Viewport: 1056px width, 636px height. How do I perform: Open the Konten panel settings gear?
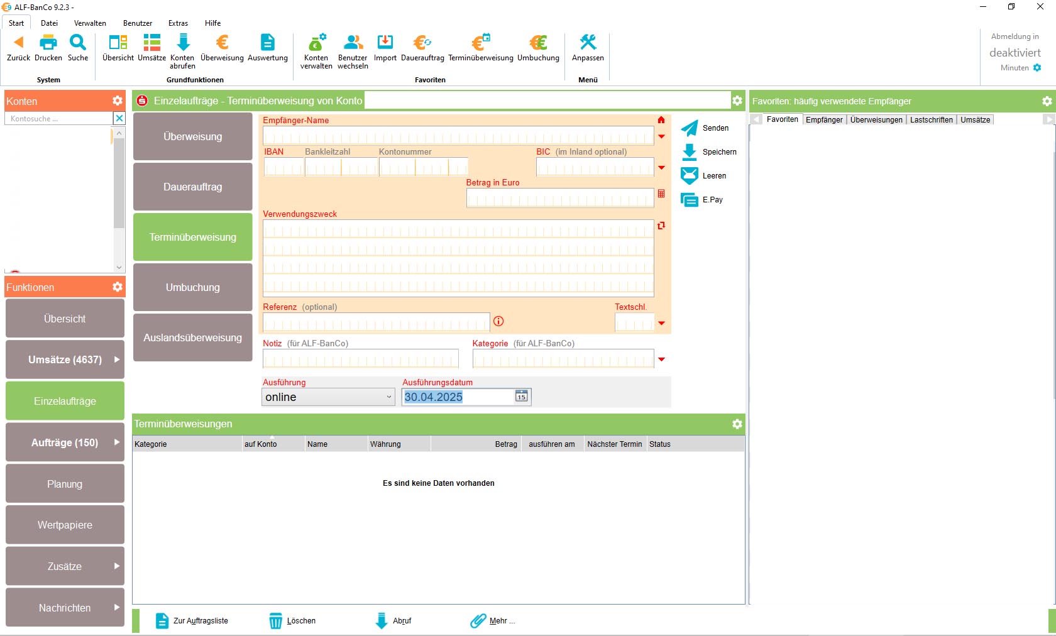(x=118, y=101)
